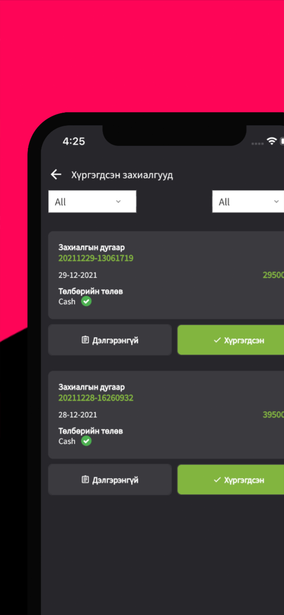Click checkmark icon in second Хүргэгдсэн button

217,479
